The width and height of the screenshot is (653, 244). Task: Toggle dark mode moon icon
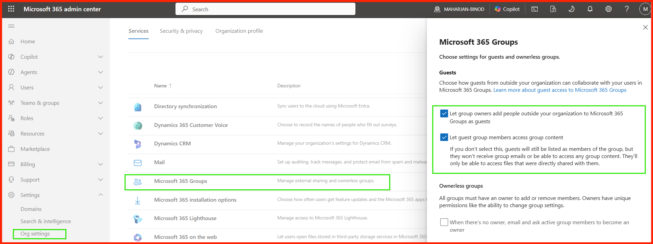(571, 9)
